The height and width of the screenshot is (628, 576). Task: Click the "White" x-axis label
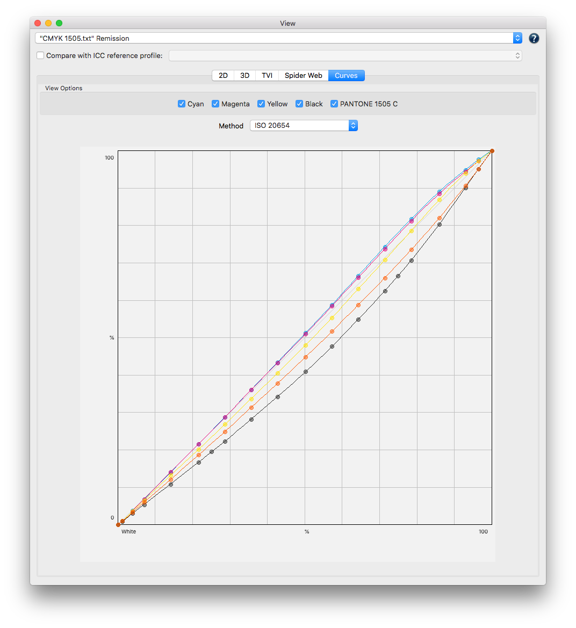128,531
